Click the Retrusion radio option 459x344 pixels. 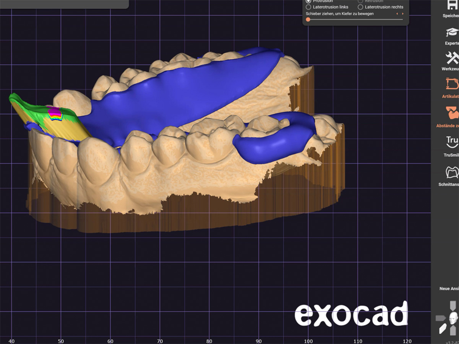[360, 1]
